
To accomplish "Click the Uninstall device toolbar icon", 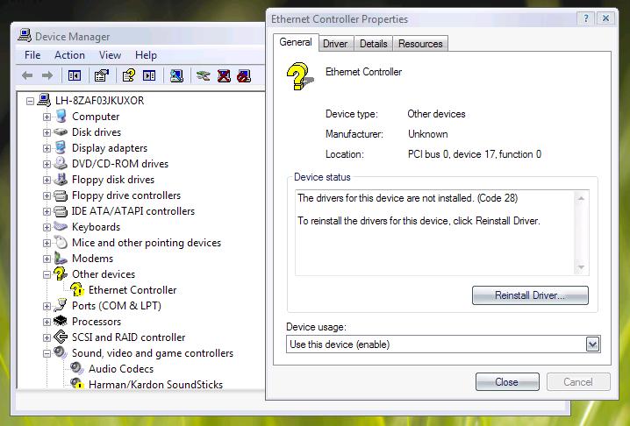I will pyautogui.click(x=224, y=76).
